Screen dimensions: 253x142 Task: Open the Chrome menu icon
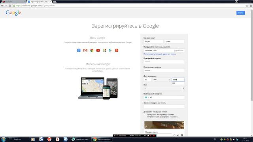(x=251, y=6)
